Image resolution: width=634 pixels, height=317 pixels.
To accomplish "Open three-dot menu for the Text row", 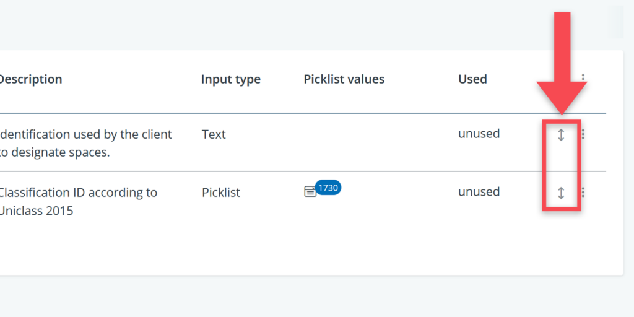I will coord(583,134).
